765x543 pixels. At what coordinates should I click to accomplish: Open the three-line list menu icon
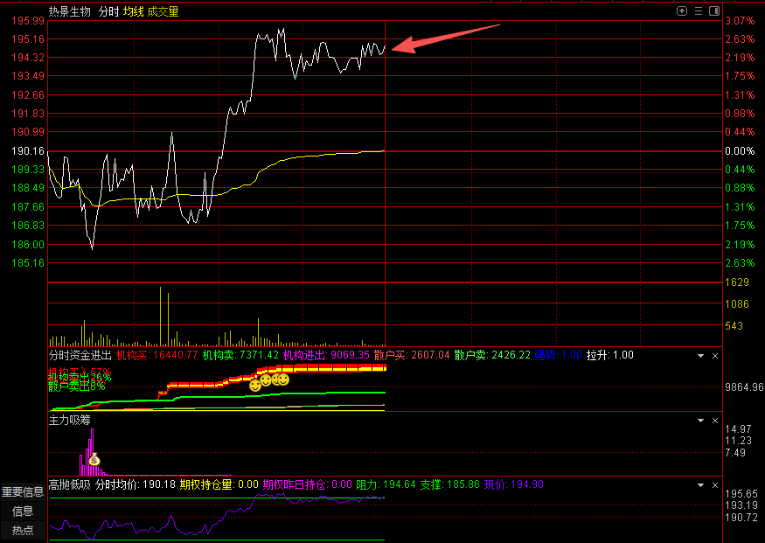(x=699, y=11)
